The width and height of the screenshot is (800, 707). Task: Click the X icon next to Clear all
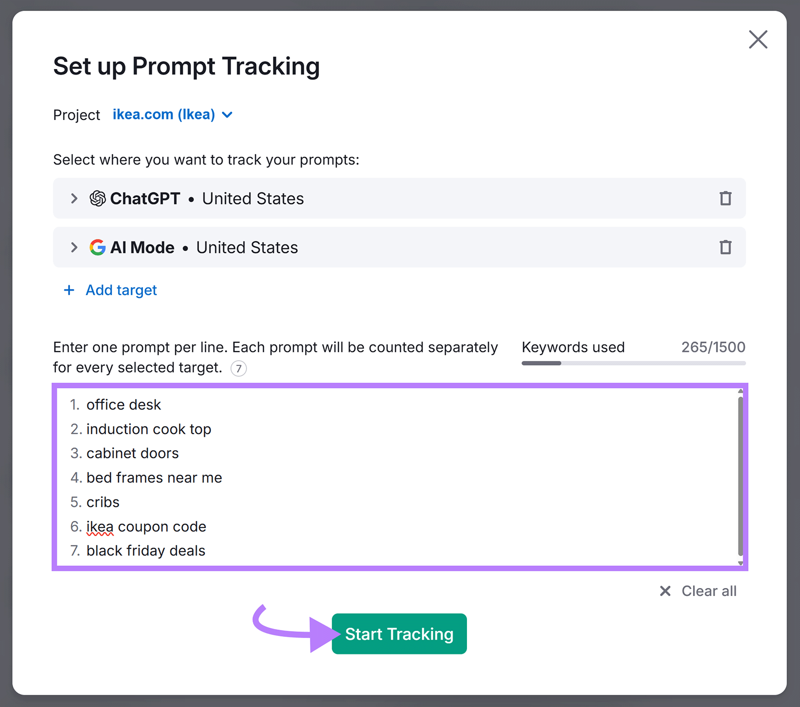665,591
